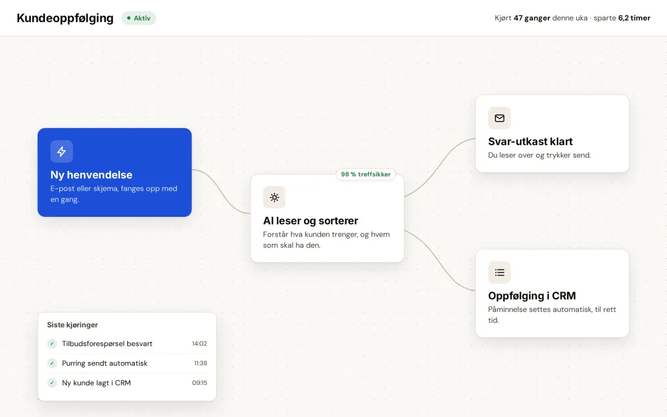Open the Oppfølging i CRM title
The height and width of the screenshot is (417, 667).
point(532,295)
